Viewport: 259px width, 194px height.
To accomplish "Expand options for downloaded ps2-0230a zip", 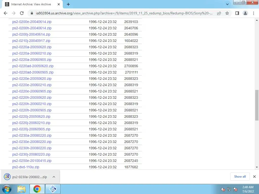I will tap(54, 177).
